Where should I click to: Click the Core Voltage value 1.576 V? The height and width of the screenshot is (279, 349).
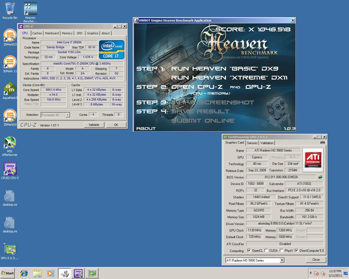tap(88, 57)
